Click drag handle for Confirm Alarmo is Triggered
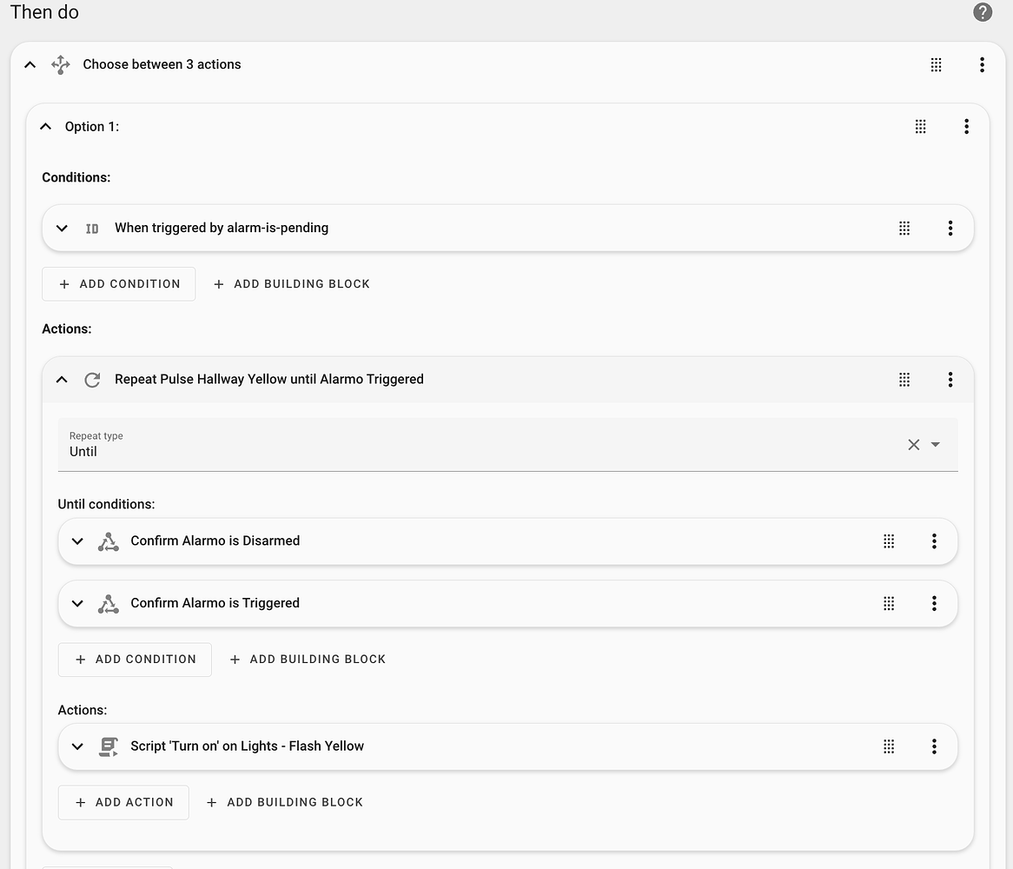 tap(889, 603)
